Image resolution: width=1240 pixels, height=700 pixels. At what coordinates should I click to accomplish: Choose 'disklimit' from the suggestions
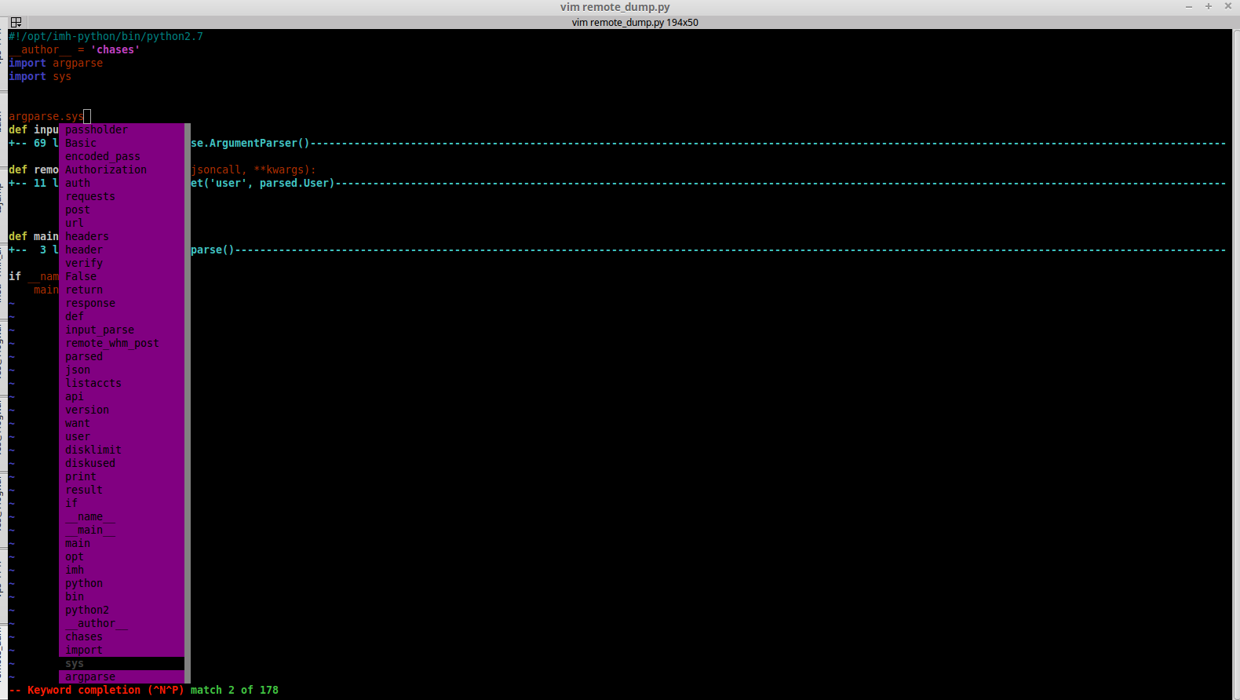tap(93, 450)
